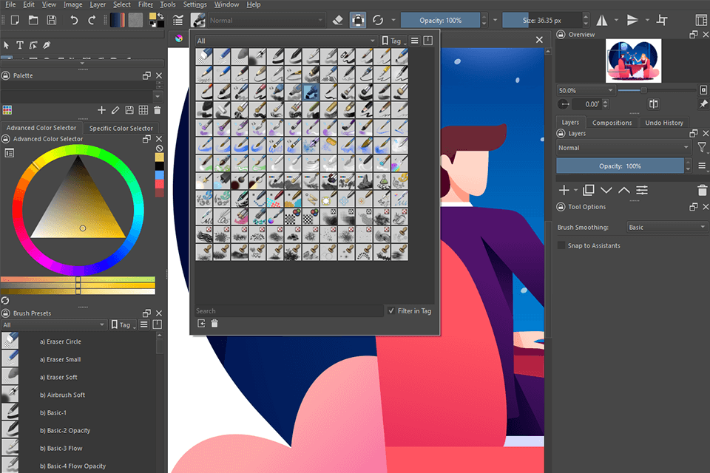The image size is (710, 473).
Task: Select the Text tool
Action: coord(20,44)
